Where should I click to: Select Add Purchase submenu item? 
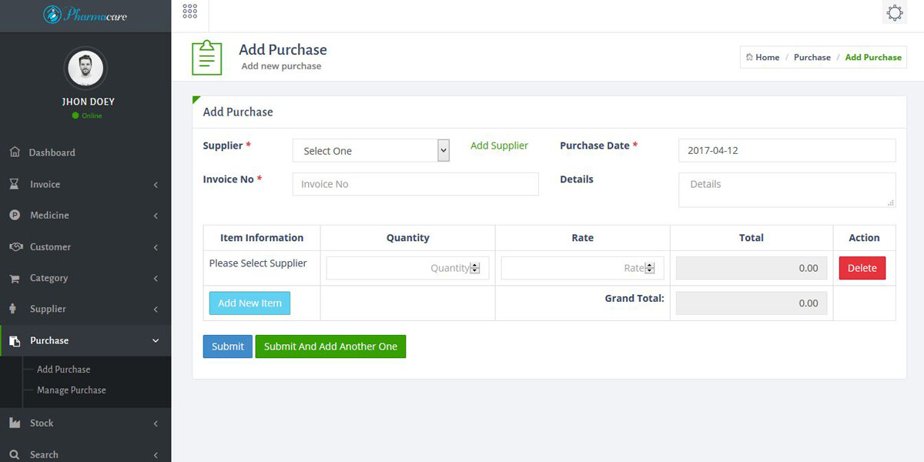click(63, 370)
